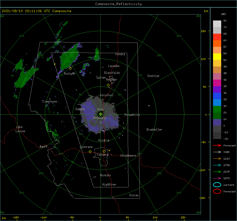Select the Drumheller label
Image resolution: width=237 pixels, height=221 pixels.
tap(154, 130)
